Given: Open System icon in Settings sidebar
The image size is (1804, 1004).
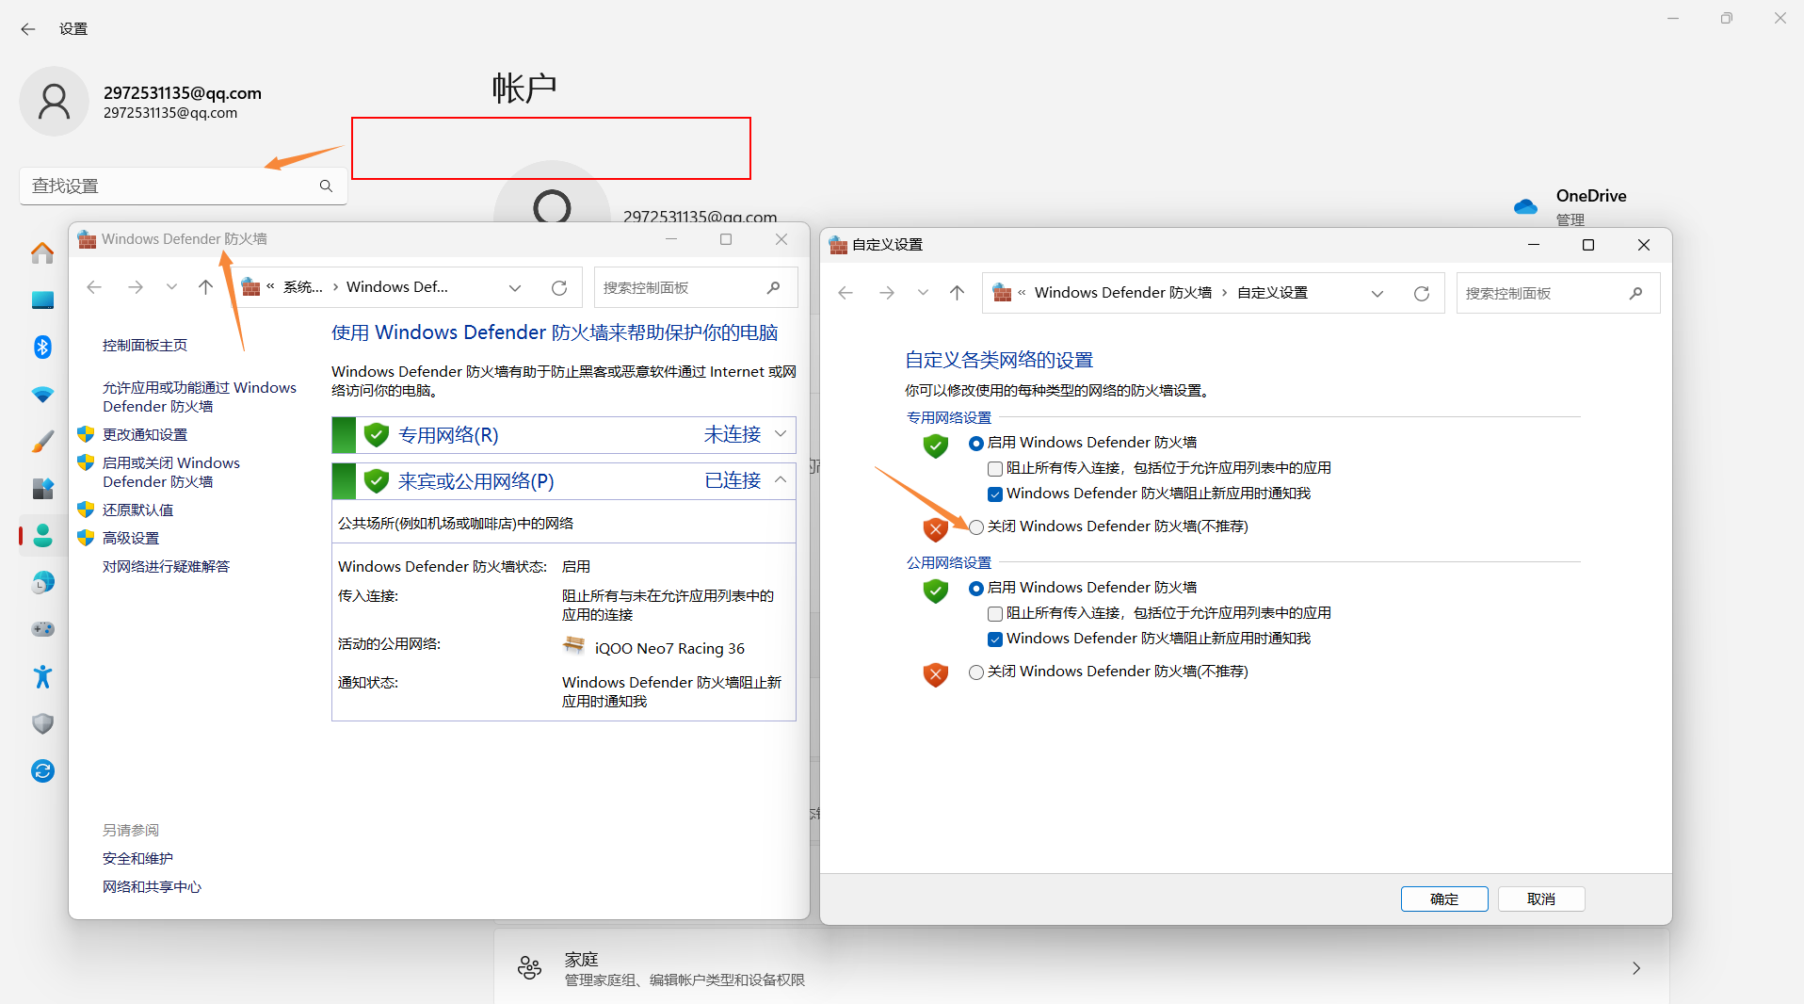Looking at the screenshot, I should [x=42, y=300].
